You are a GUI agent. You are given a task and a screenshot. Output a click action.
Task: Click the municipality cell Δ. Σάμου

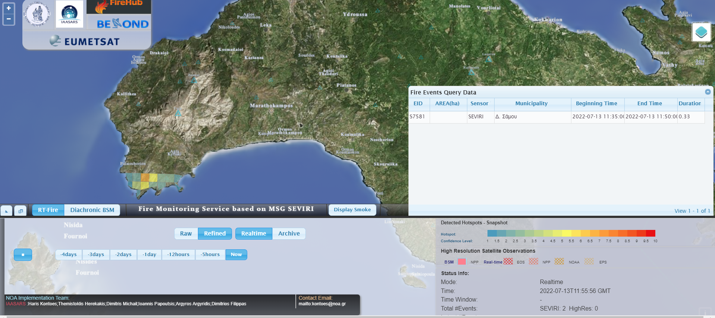pos(532,117)
